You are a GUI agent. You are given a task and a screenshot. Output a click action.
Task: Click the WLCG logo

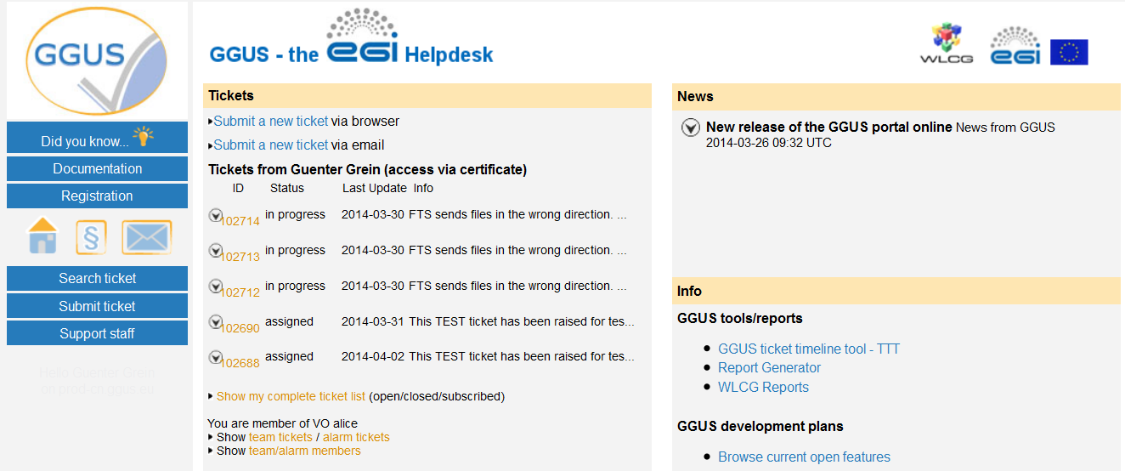[x=946, y=44]
